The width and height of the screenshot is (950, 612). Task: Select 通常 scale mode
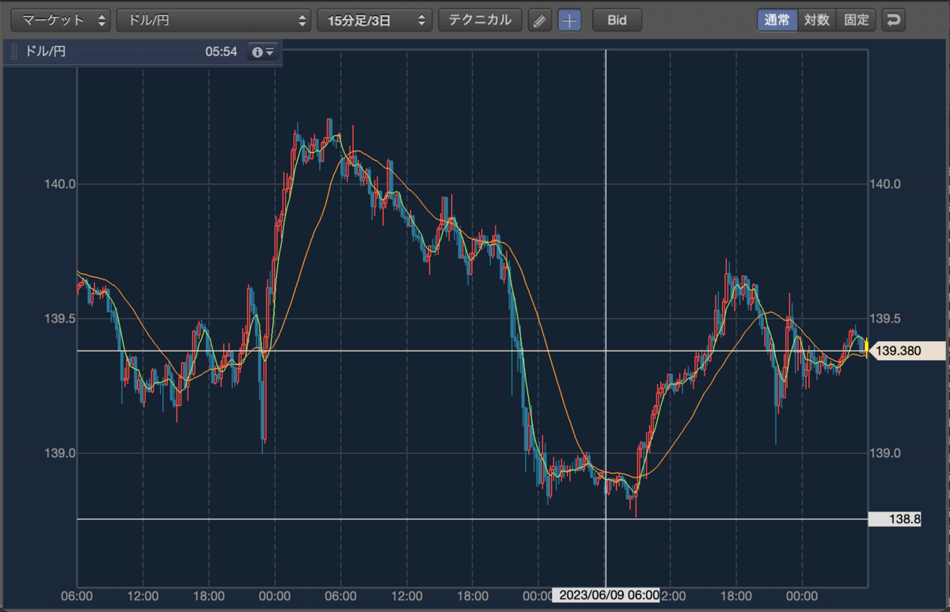click(777, 21)
